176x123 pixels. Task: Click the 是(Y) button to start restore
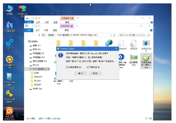(81, 73)
